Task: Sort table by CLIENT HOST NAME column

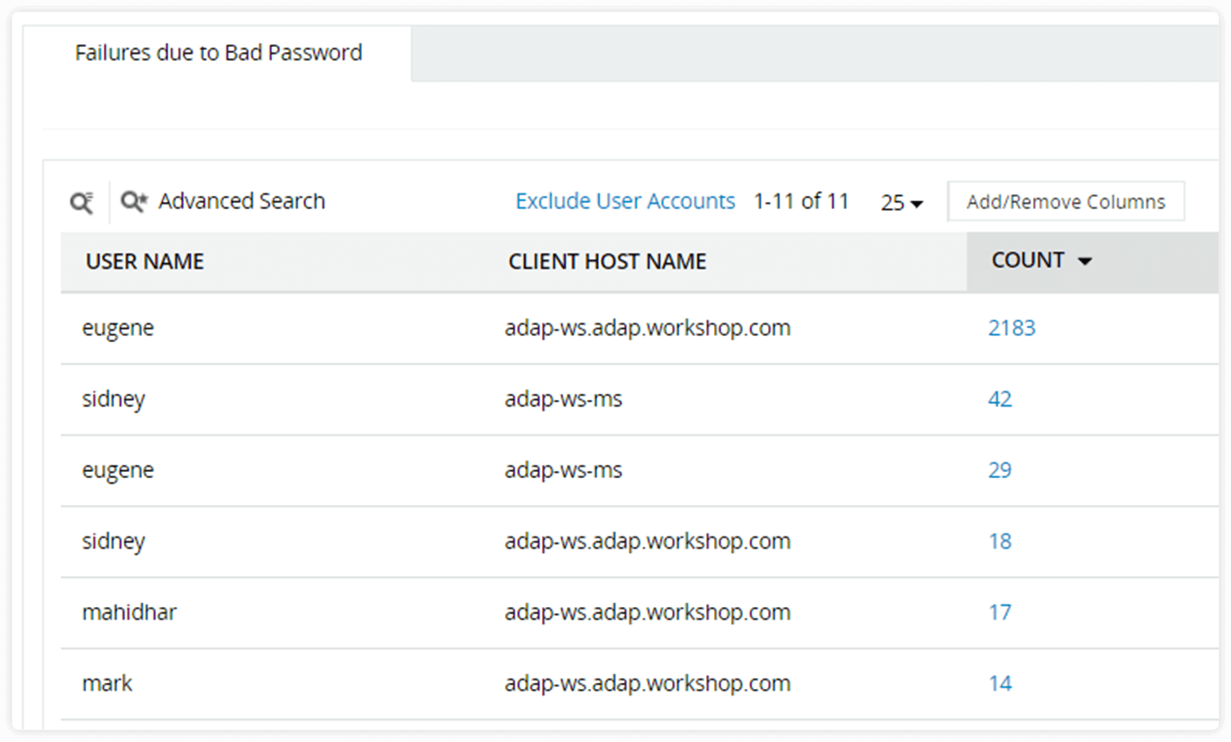Action: click(608, 260)
